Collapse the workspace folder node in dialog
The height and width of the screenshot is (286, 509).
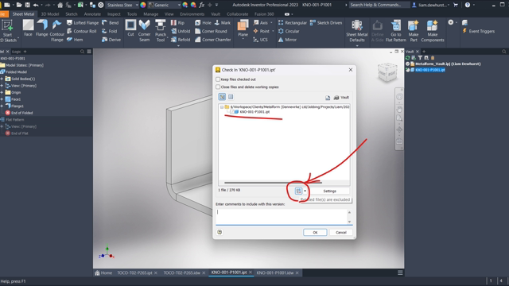222,106
